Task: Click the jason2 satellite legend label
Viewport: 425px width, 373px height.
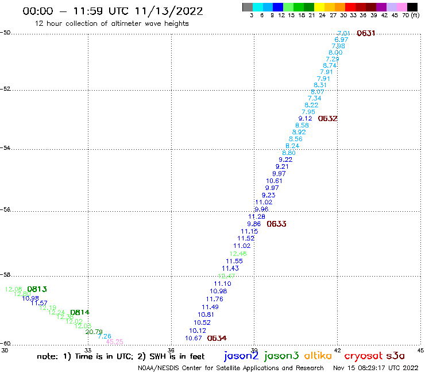Action: pos(241,356)
